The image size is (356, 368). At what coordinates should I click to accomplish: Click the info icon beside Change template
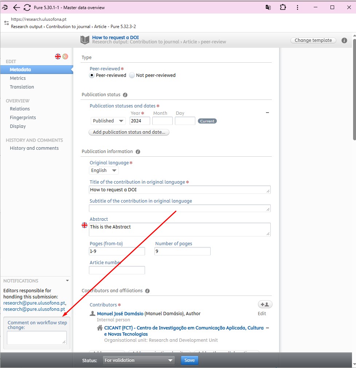click(344, 40)
